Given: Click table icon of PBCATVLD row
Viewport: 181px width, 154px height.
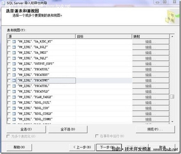Looking at the screenshot, I should [14, 92].
